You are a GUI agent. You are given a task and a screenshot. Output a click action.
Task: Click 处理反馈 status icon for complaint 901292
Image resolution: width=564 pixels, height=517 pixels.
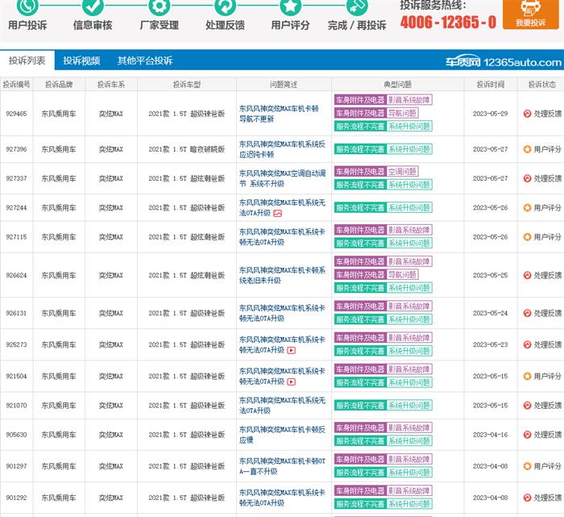[x=527, y=498]
